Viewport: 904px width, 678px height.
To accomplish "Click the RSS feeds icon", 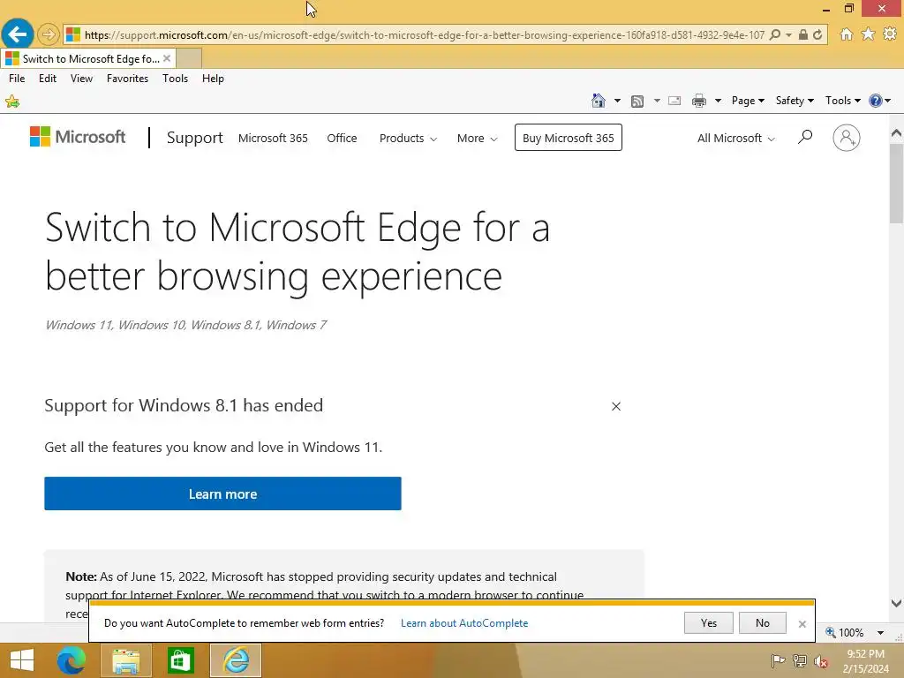I will pyautogui.click(x=637, y=102).
